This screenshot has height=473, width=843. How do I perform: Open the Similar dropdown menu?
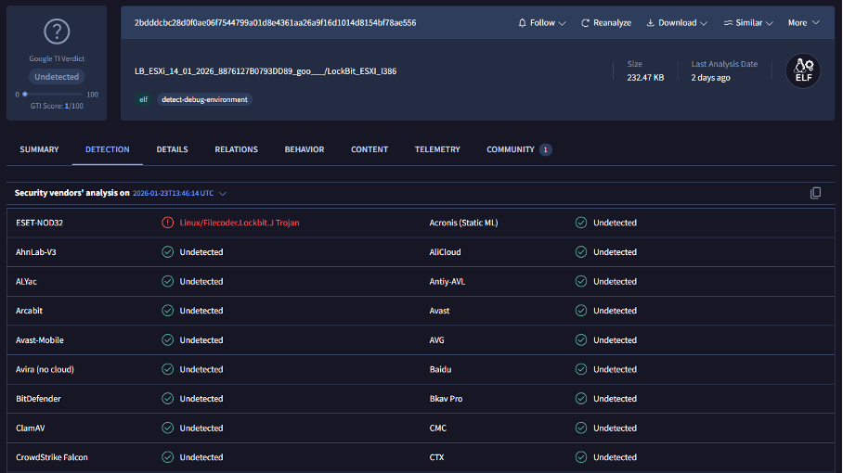[x=748, y=23]
